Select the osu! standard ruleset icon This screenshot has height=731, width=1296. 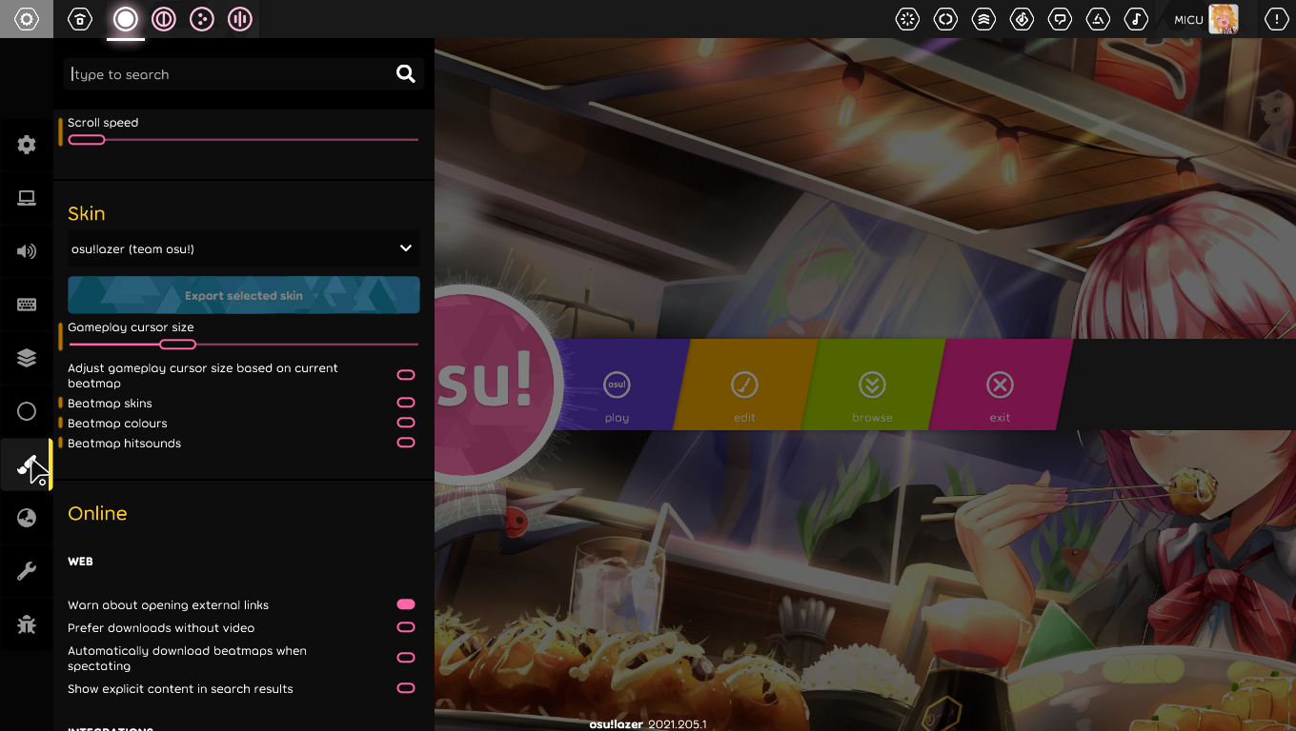(x=126, y=19)
